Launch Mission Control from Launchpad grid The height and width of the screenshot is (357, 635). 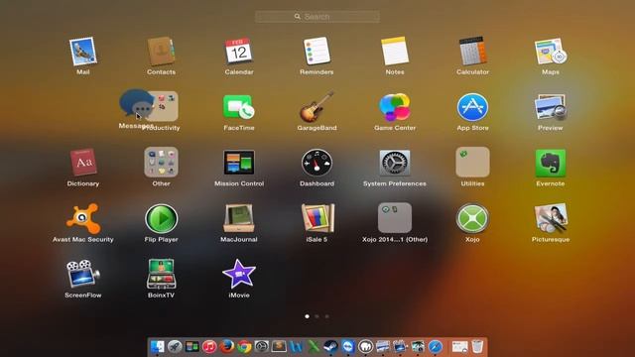pos(239,163)
